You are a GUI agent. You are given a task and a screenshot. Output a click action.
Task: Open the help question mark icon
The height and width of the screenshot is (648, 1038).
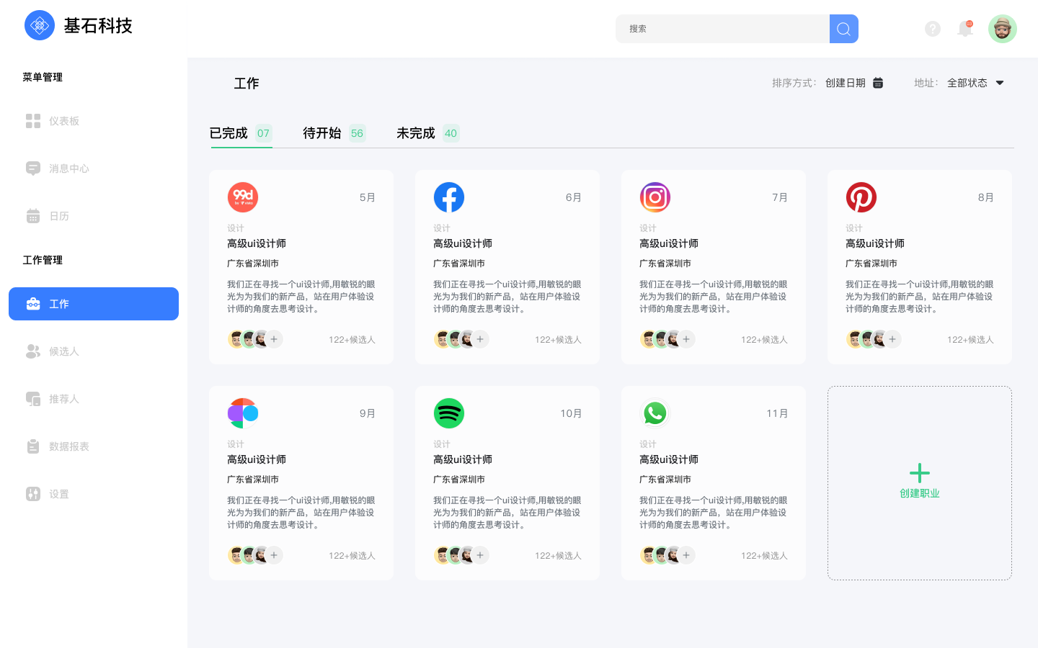(x=933, y=29)
